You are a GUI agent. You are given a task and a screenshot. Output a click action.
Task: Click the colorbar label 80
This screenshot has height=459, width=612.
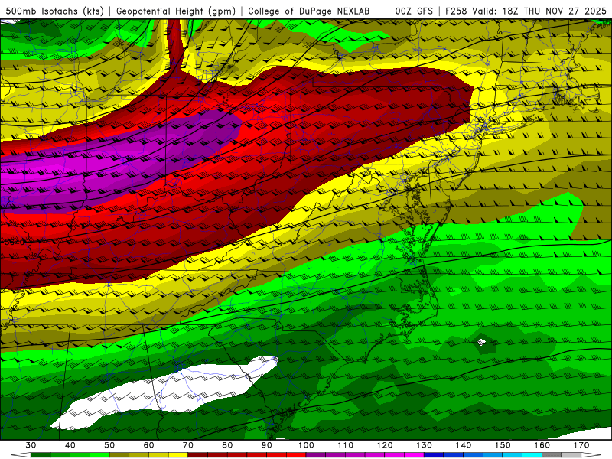(227, 445)
